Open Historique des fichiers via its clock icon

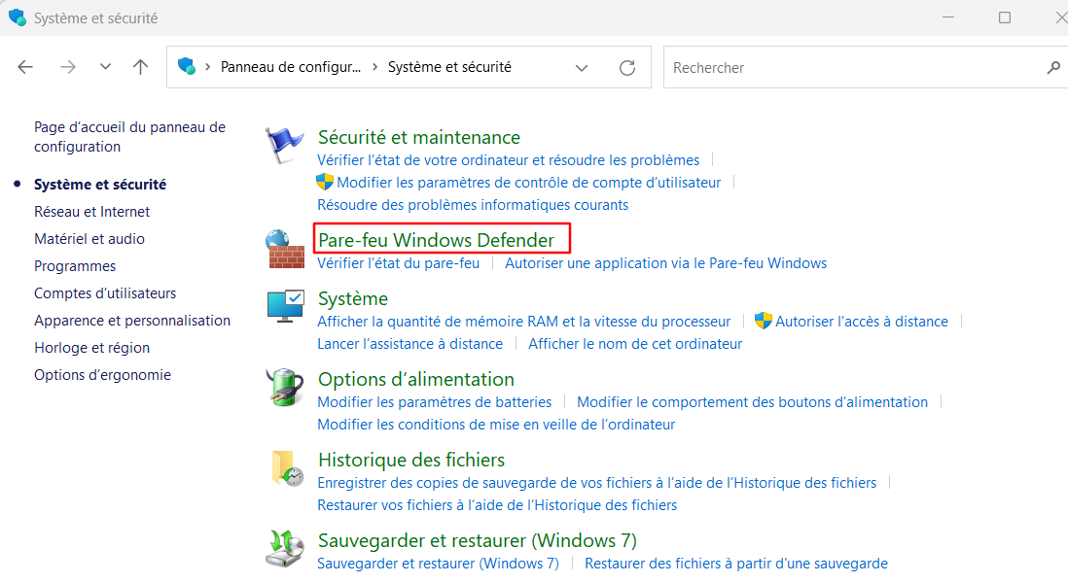(x=284, y=467)
